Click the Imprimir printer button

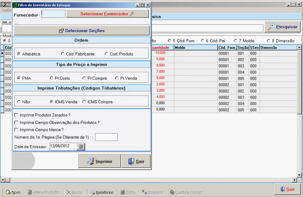coord(99,161)
